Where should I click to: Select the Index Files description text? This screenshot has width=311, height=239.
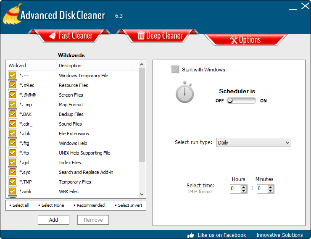point(70,163)
